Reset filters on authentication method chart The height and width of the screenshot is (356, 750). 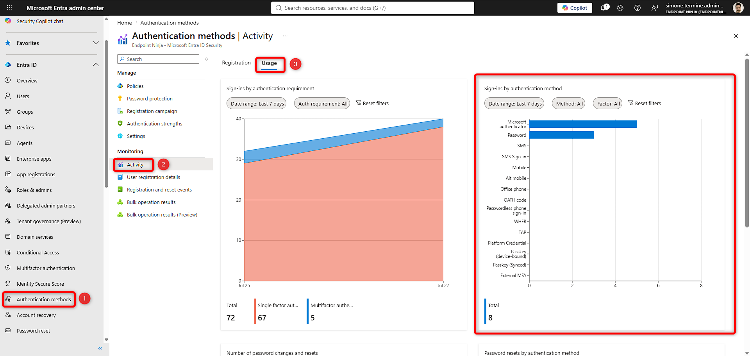coord(645,103)
